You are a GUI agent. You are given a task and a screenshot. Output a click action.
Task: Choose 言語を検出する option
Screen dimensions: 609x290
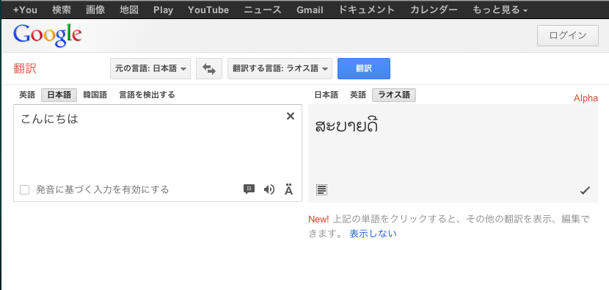[147, 95]
